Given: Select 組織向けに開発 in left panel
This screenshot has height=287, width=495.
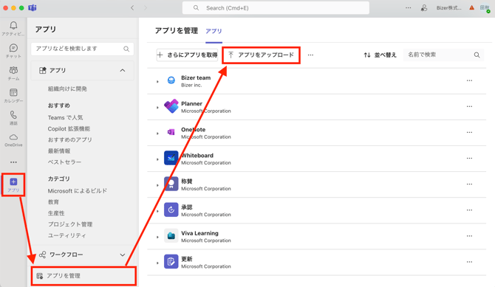Looking at the screenshot, I should pyautogui.click(x=67, y=89).
